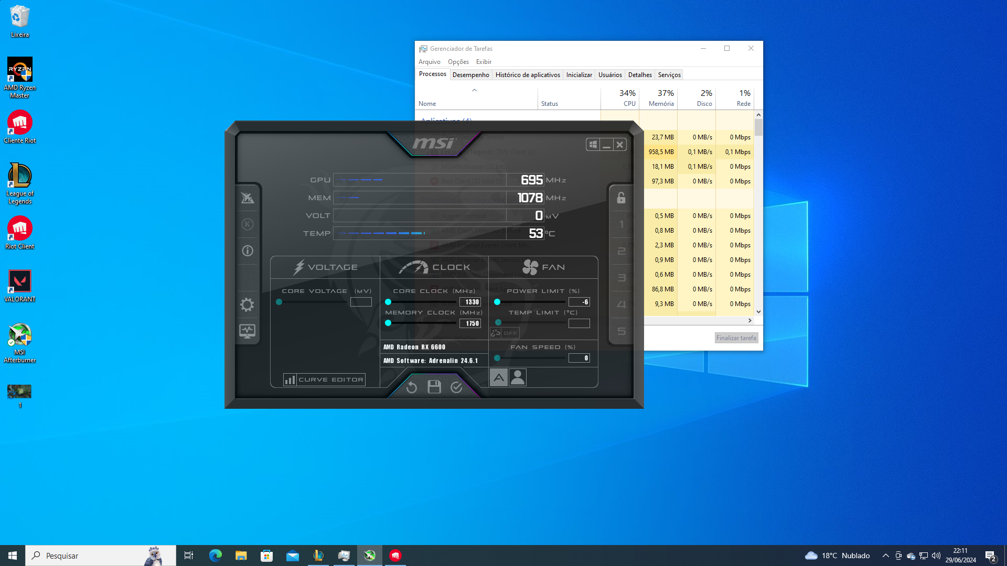Sort by Rede column header
Screen dimensions: 1007x566
(735, 98)
